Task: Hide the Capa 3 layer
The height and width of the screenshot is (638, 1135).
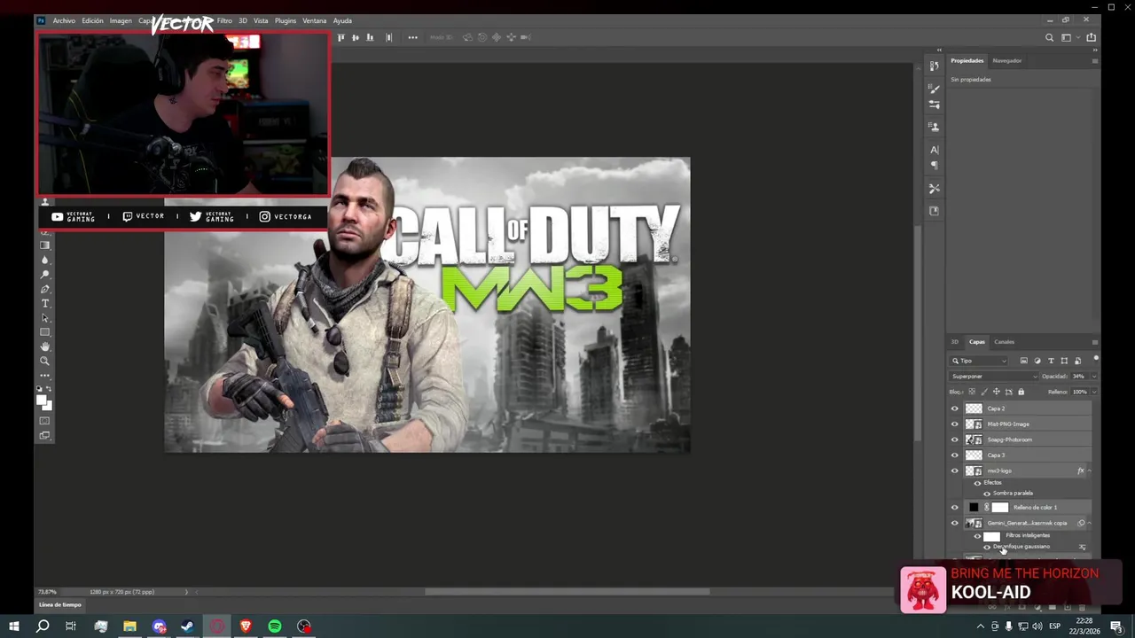Action: (x=955, y=455)
